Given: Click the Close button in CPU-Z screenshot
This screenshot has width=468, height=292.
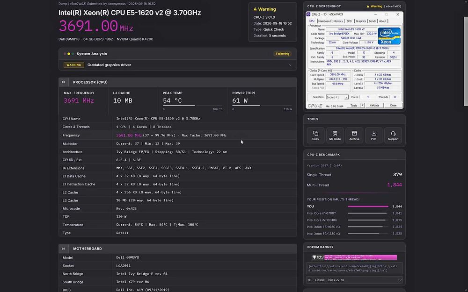Looking at the screenshot, I should pyautogui.click(x=393, y=105).
